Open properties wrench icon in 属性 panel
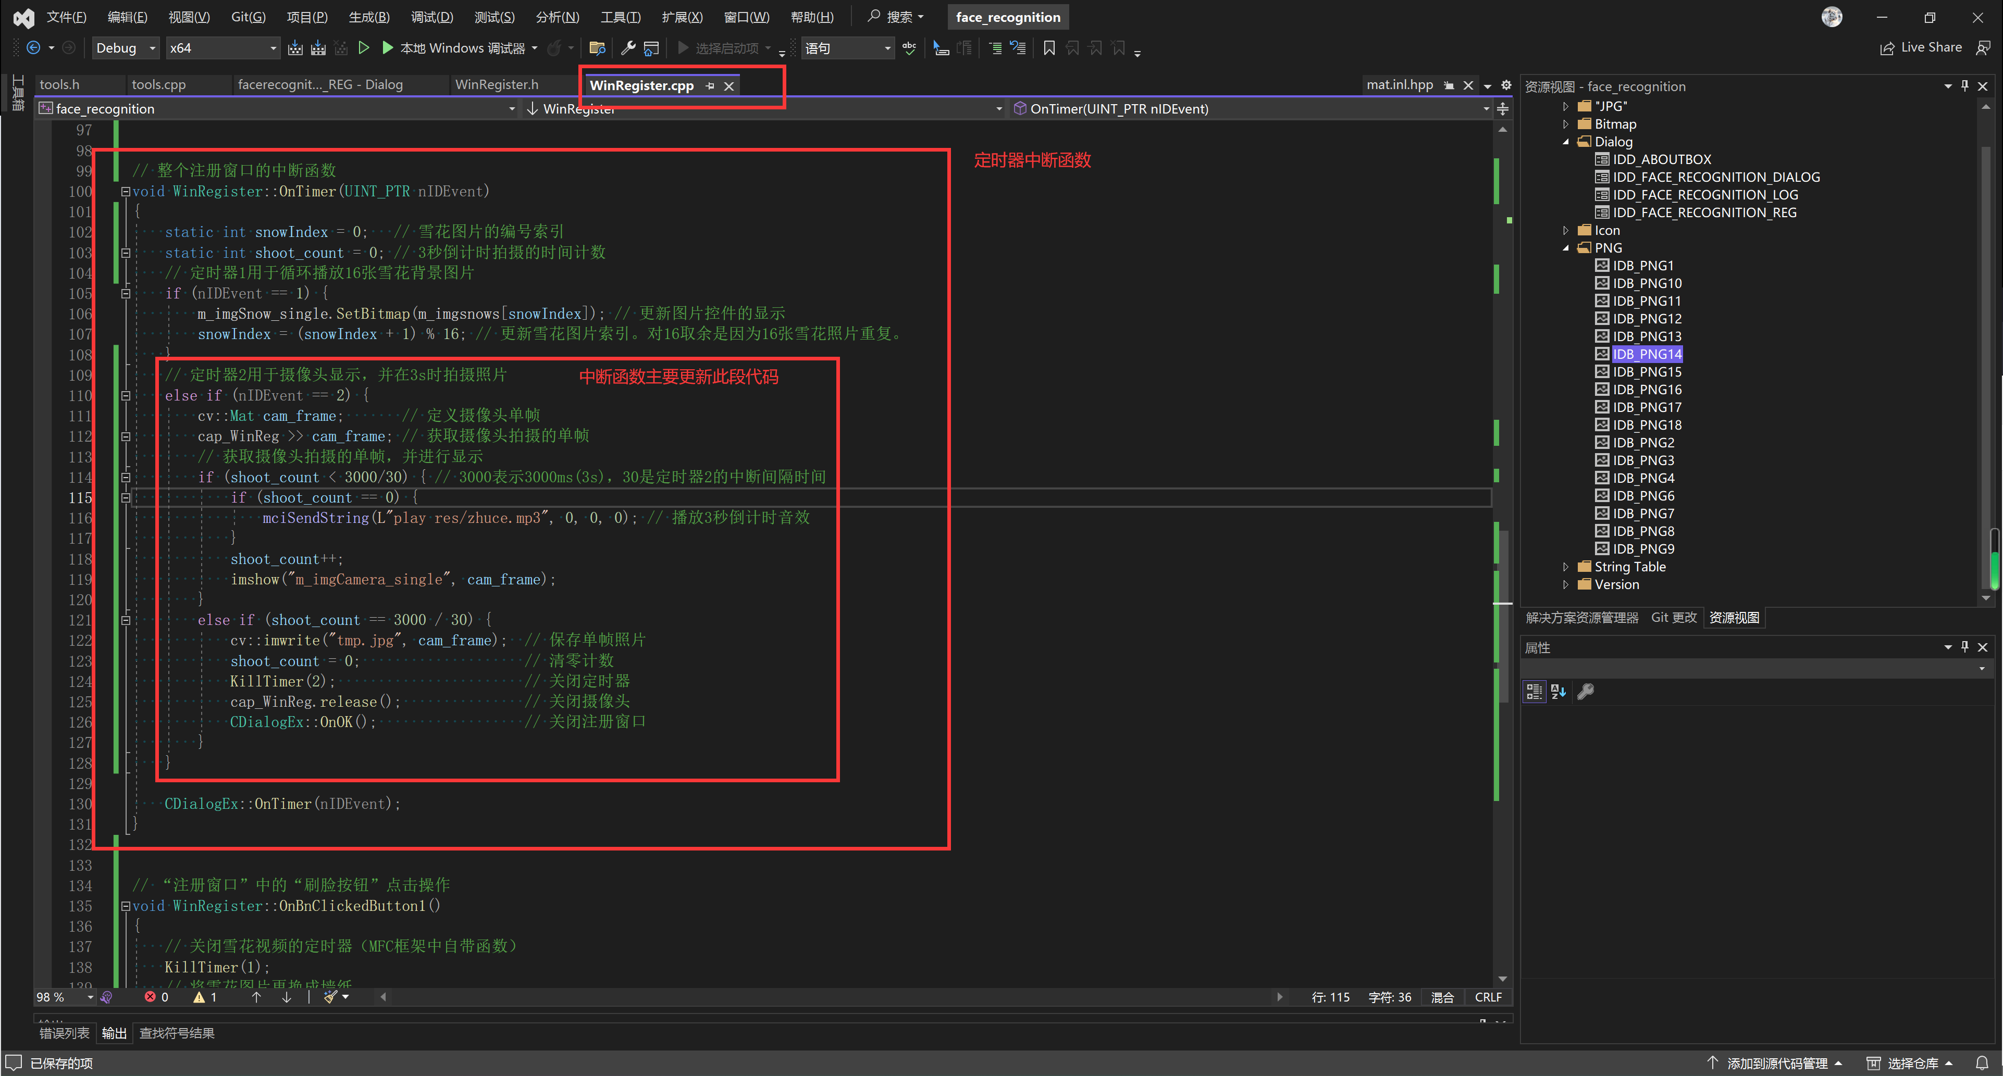 pos(1586,691)
